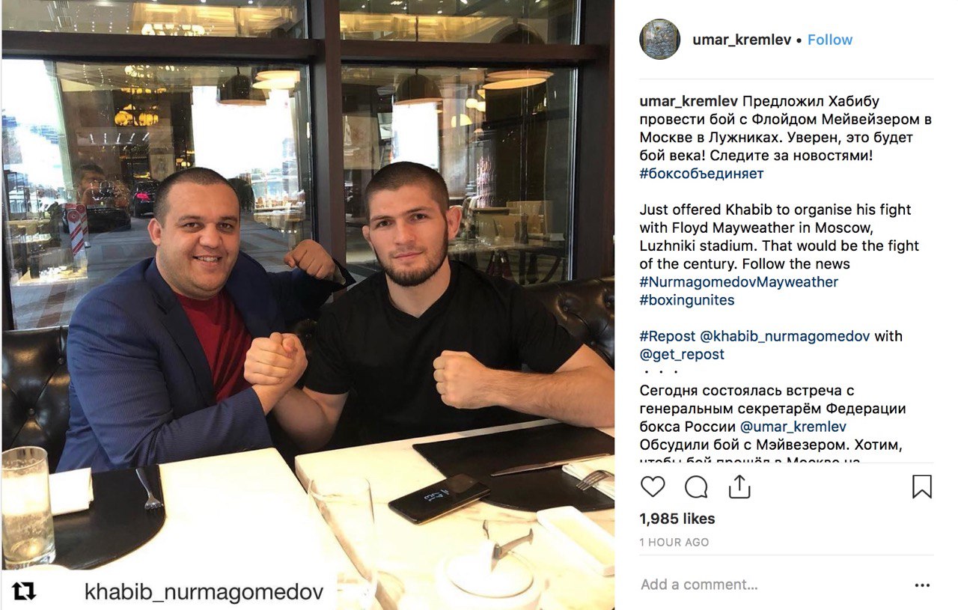Screen dimensions: 958x610
Task: Share the post using the upload arrow icon
Action: coord(739,487)
